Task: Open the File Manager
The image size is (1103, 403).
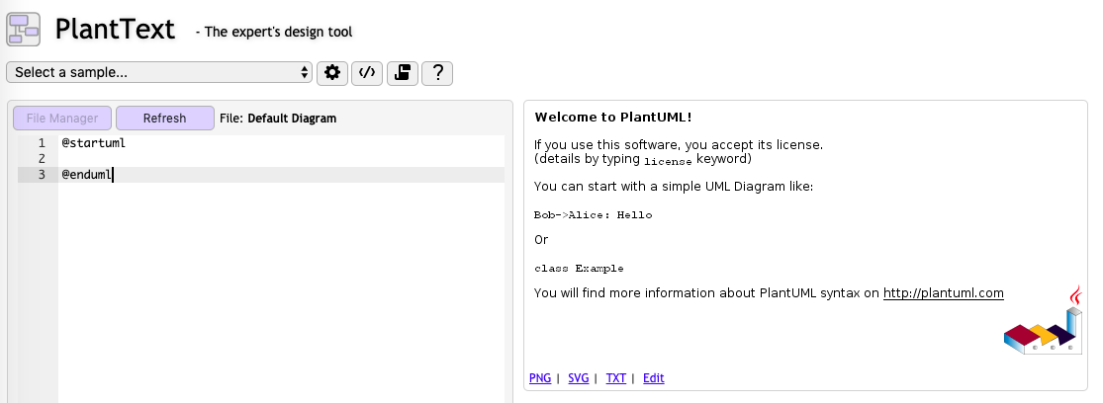Action: [x=62, y=119]
